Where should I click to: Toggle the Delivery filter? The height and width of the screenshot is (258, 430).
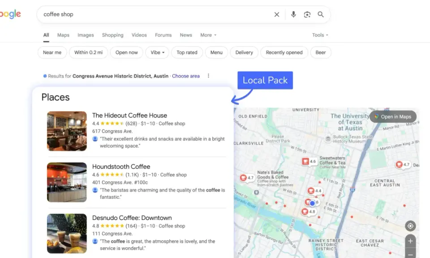244,52
